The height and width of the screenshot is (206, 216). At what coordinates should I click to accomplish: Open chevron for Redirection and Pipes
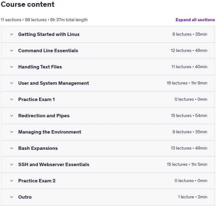tap(12, 116)
